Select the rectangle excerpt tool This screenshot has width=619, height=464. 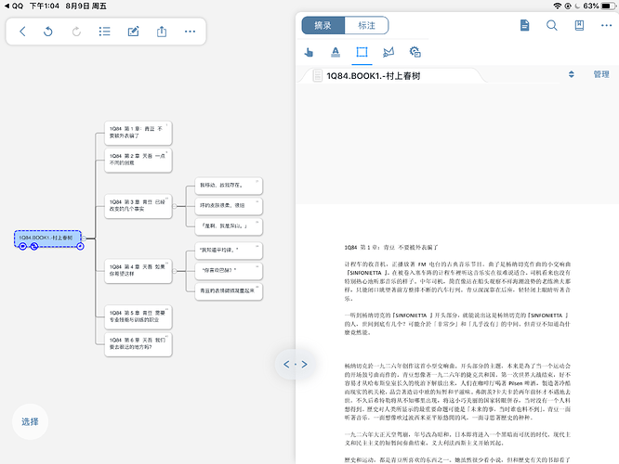tap(362, 52)
